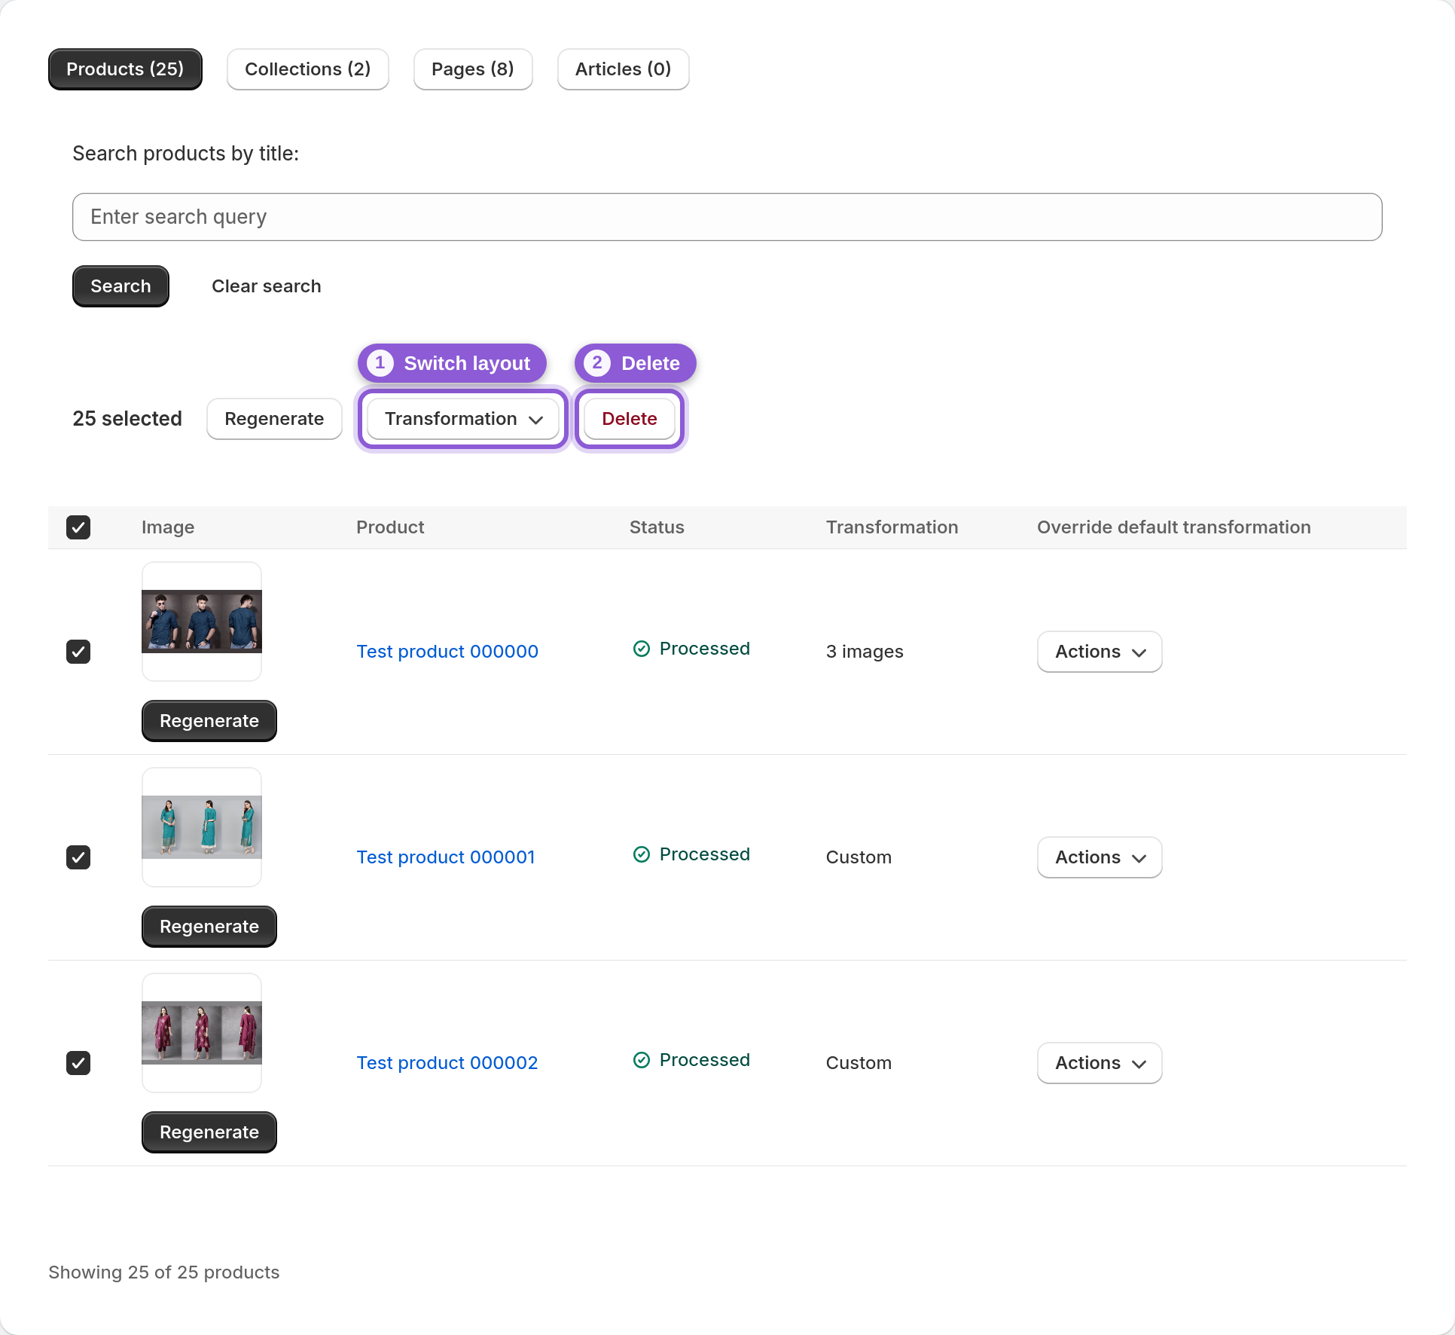Switch to the Articles (0) tab
1455x1335 pixels.
pos(623,69)
